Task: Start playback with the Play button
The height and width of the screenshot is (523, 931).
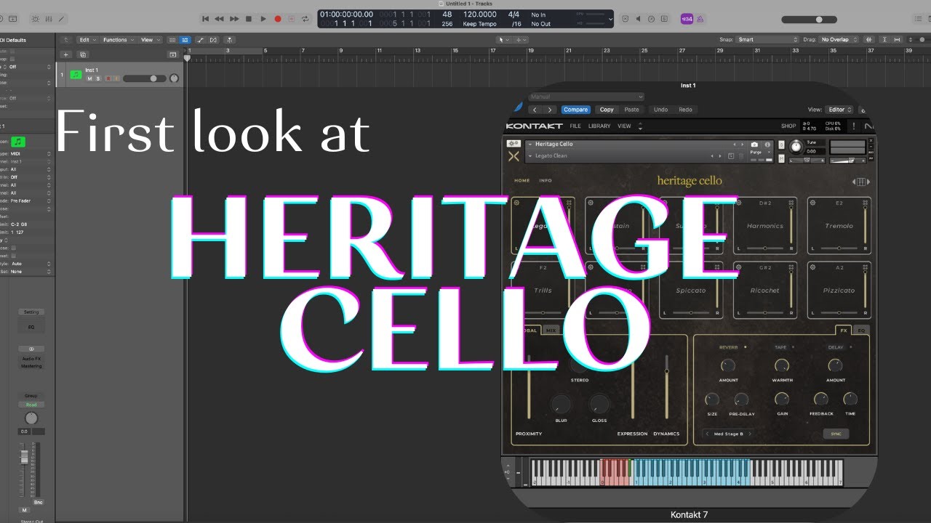Action: click(263, 19)
